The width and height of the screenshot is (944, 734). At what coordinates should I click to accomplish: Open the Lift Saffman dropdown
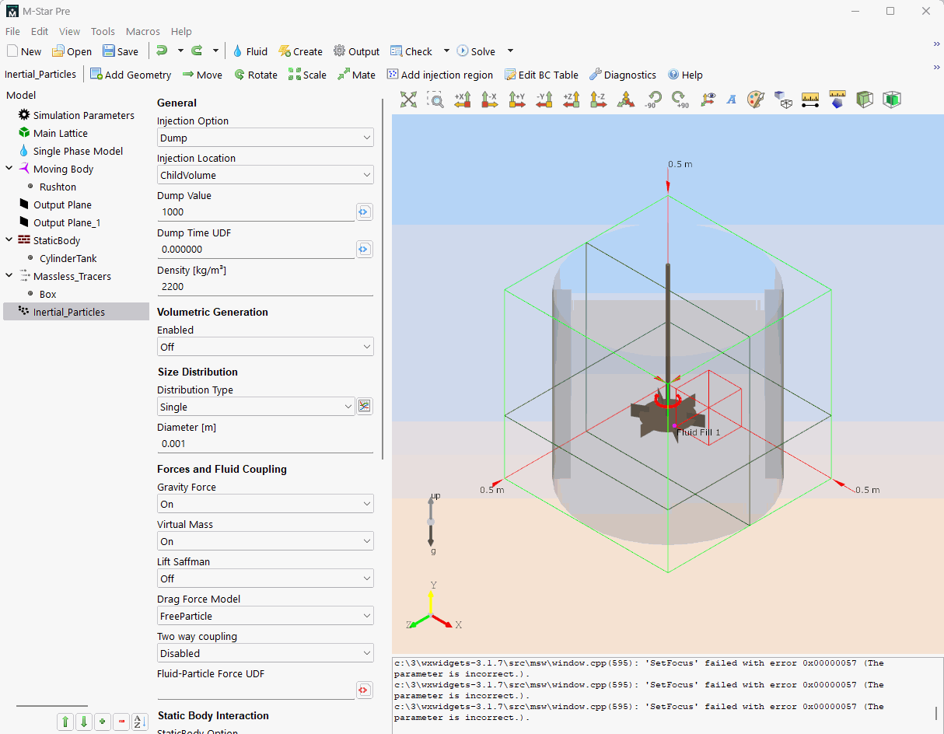coord(265,578)
